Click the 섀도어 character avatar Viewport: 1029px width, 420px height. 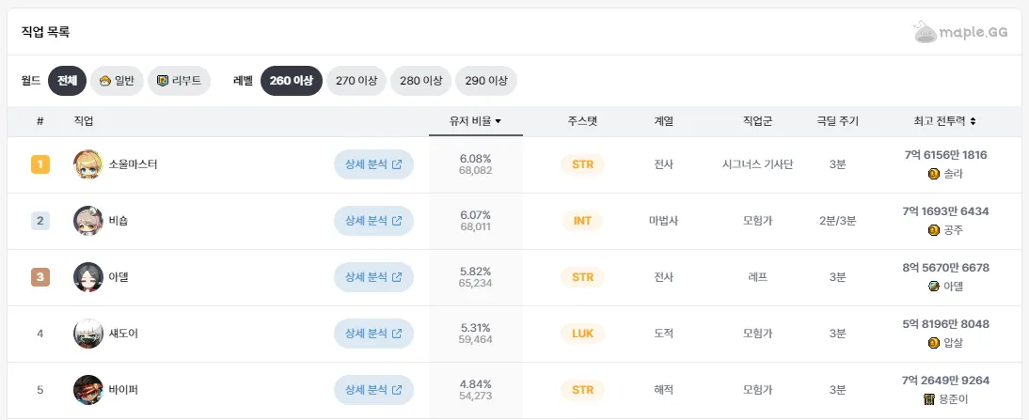coord(87,334)
